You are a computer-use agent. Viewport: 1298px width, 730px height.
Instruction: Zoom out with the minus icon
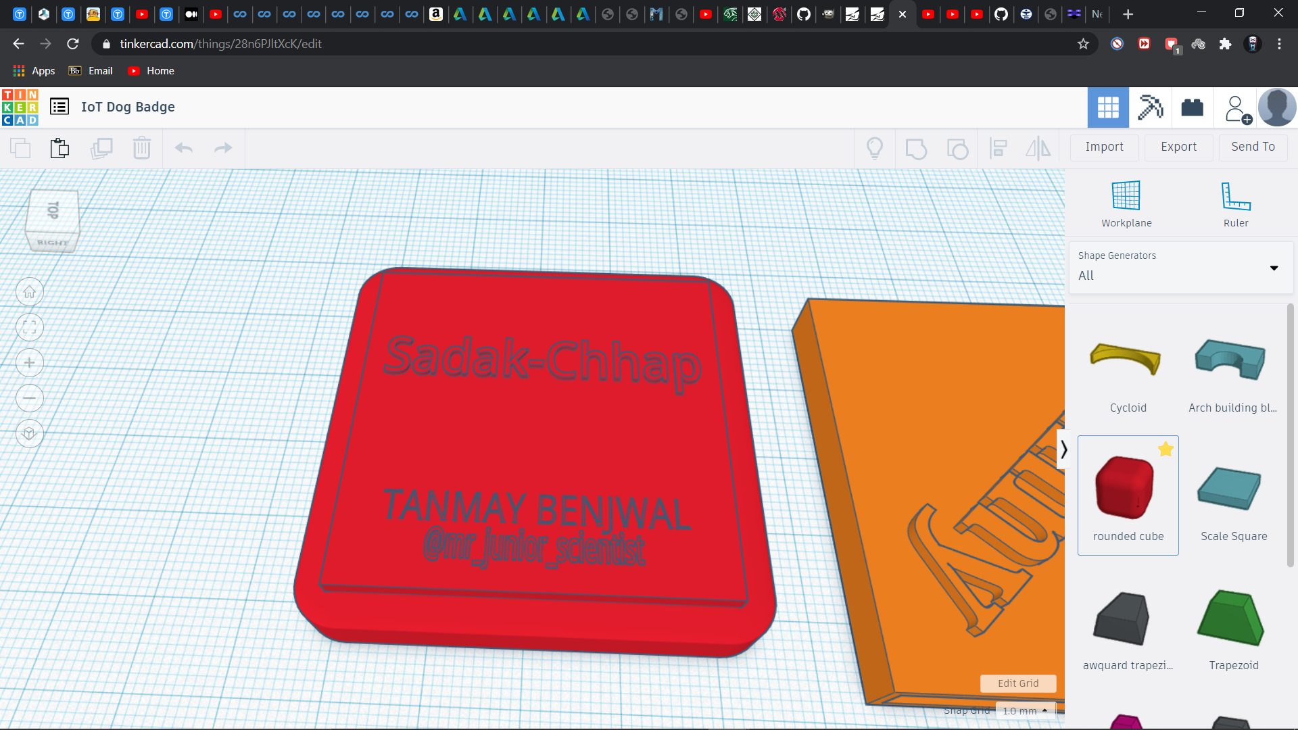(x=30, y=398)
